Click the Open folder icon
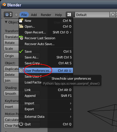The height and width of the screenshot is (132, 117). click(x=21, y=26)
